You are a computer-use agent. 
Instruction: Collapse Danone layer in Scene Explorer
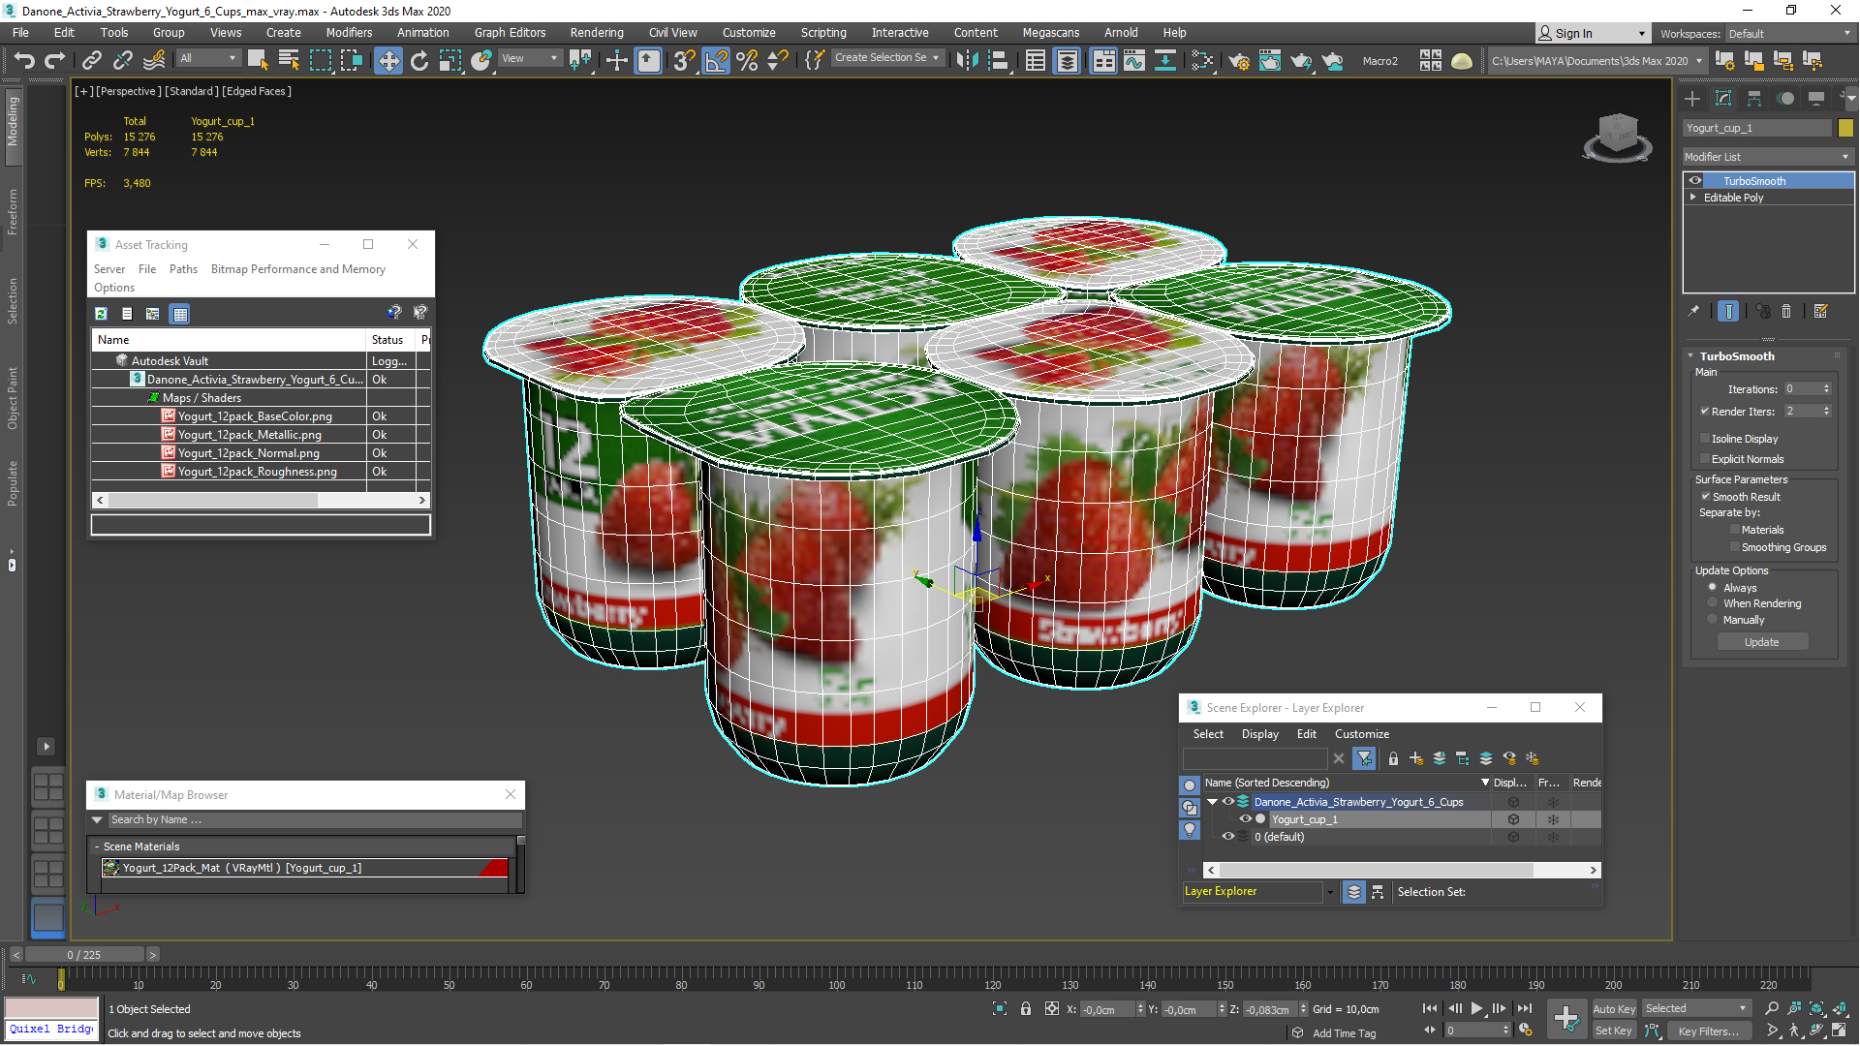(x=1212, y=802)
